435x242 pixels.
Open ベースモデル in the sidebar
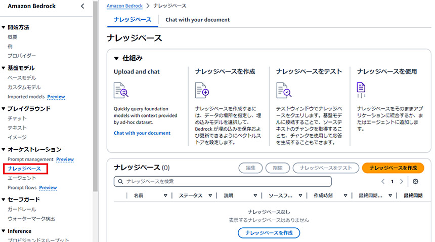(x=22, y=77)
